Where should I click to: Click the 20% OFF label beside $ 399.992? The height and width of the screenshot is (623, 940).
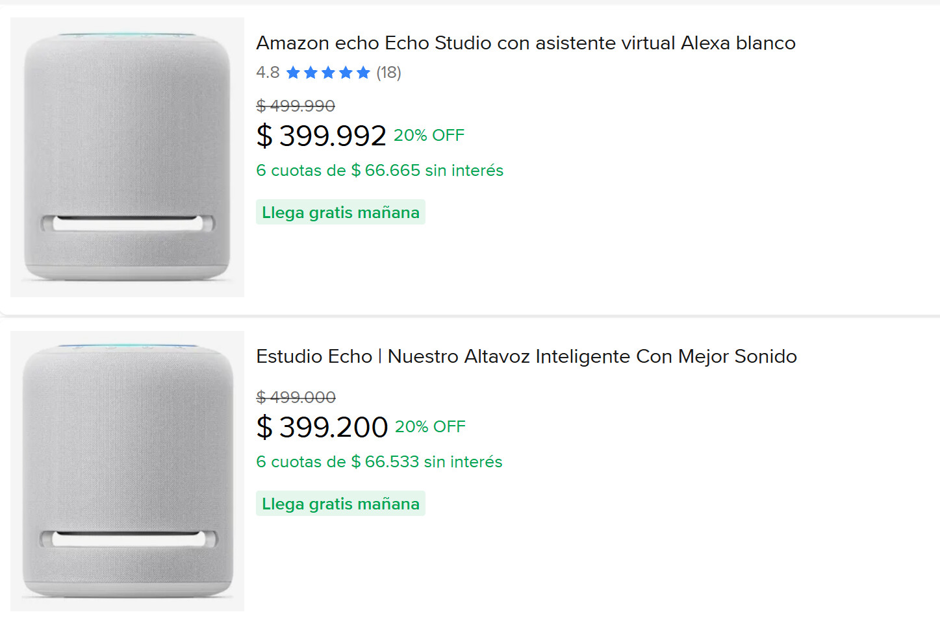429,135
